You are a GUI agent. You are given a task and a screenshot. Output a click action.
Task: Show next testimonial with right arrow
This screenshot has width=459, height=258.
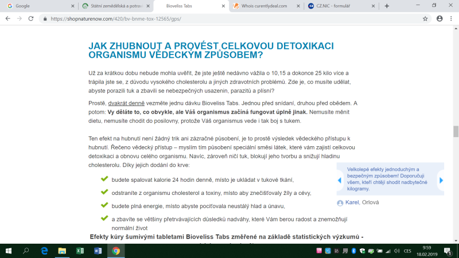point(441,180)
